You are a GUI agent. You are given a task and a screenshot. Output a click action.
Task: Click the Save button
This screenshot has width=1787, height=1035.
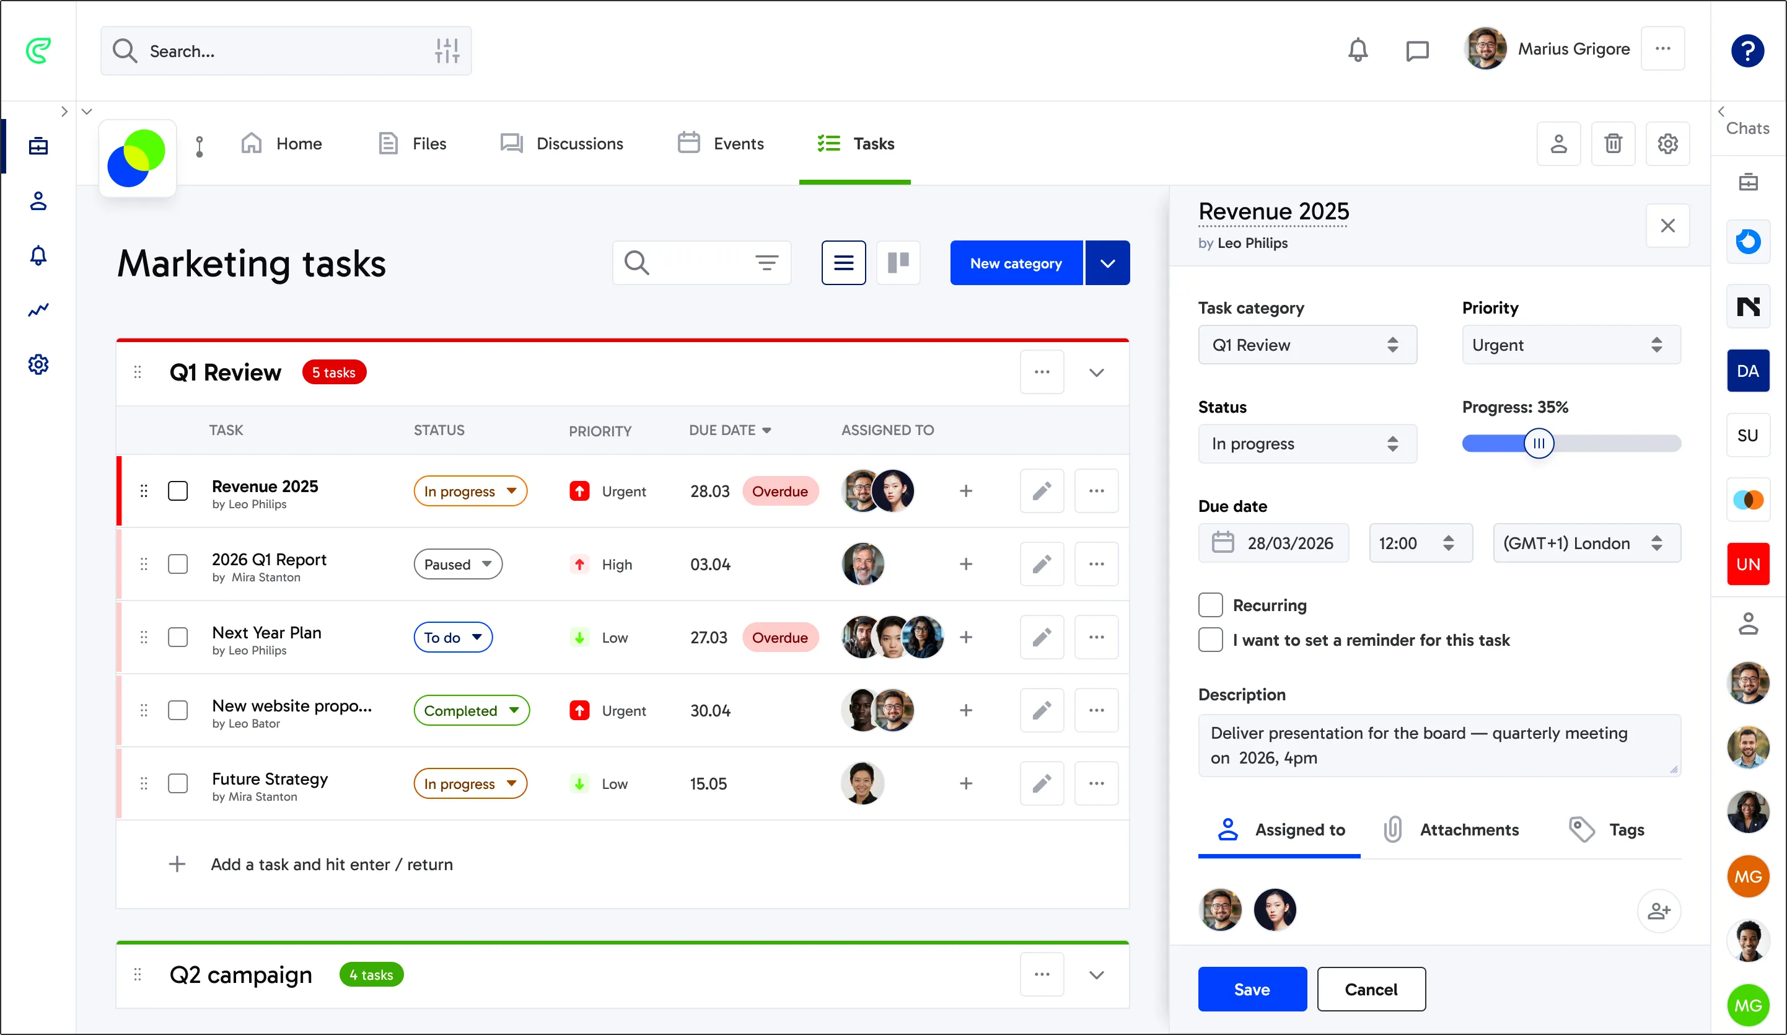click(1252, 989)
